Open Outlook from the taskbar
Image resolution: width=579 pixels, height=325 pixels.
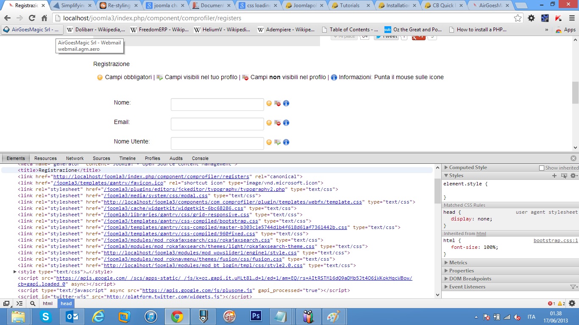[72, 317]
